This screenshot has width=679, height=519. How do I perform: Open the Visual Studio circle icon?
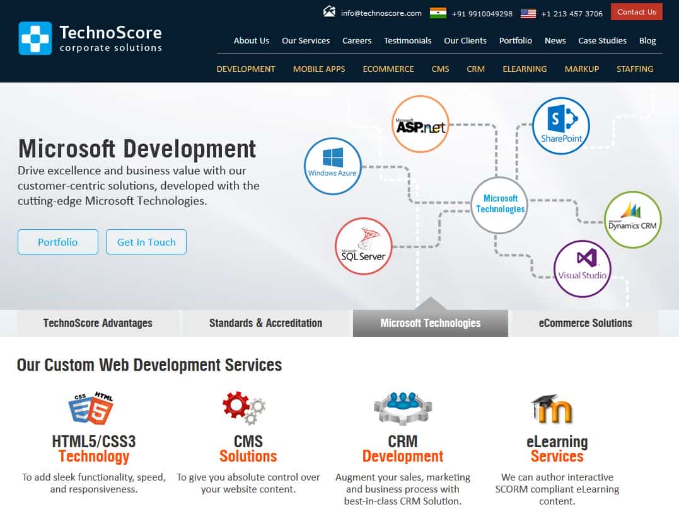(x=582, y=268)
